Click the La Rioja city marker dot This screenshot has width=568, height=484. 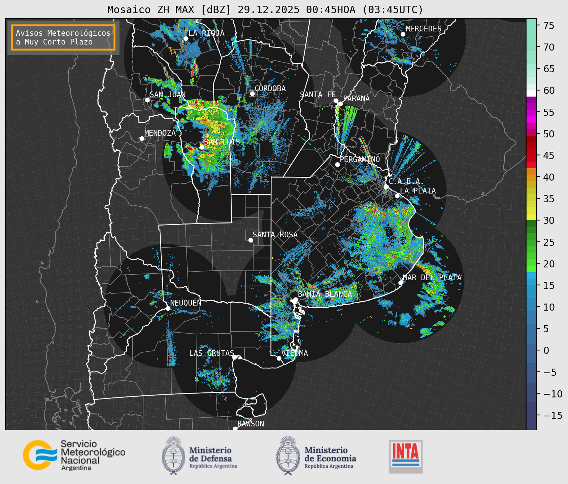pos(186,38)
